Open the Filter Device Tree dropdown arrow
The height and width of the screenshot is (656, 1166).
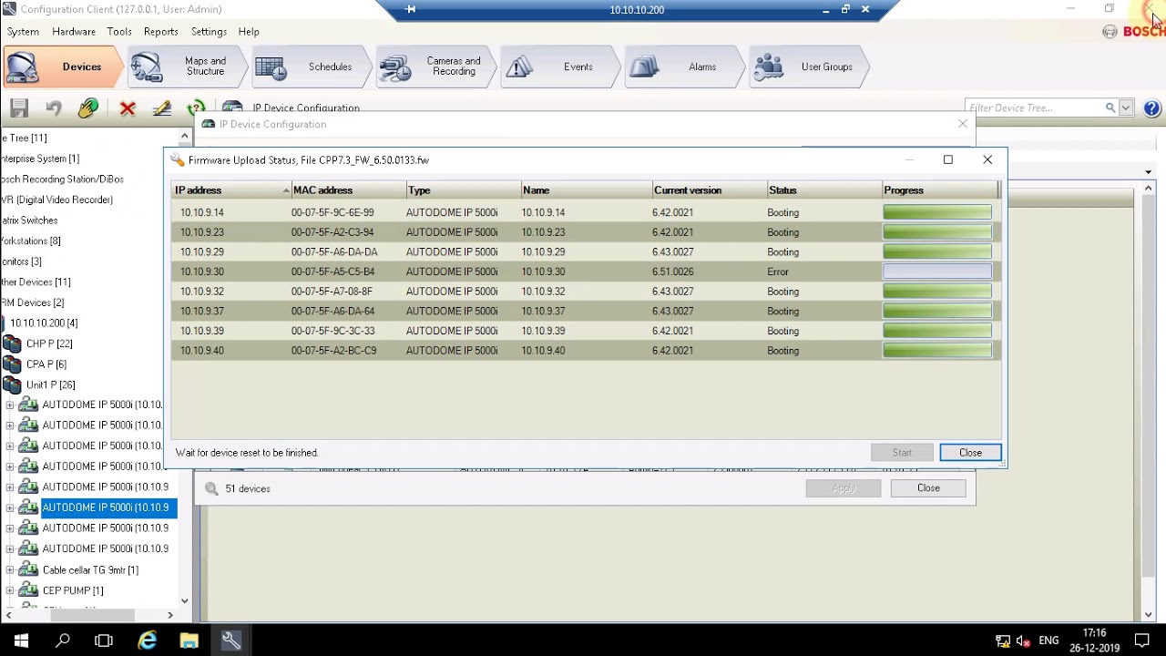[x=1126, y=108]
